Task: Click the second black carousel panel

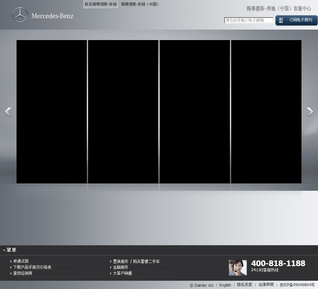Action: click(x=123, y=112)
